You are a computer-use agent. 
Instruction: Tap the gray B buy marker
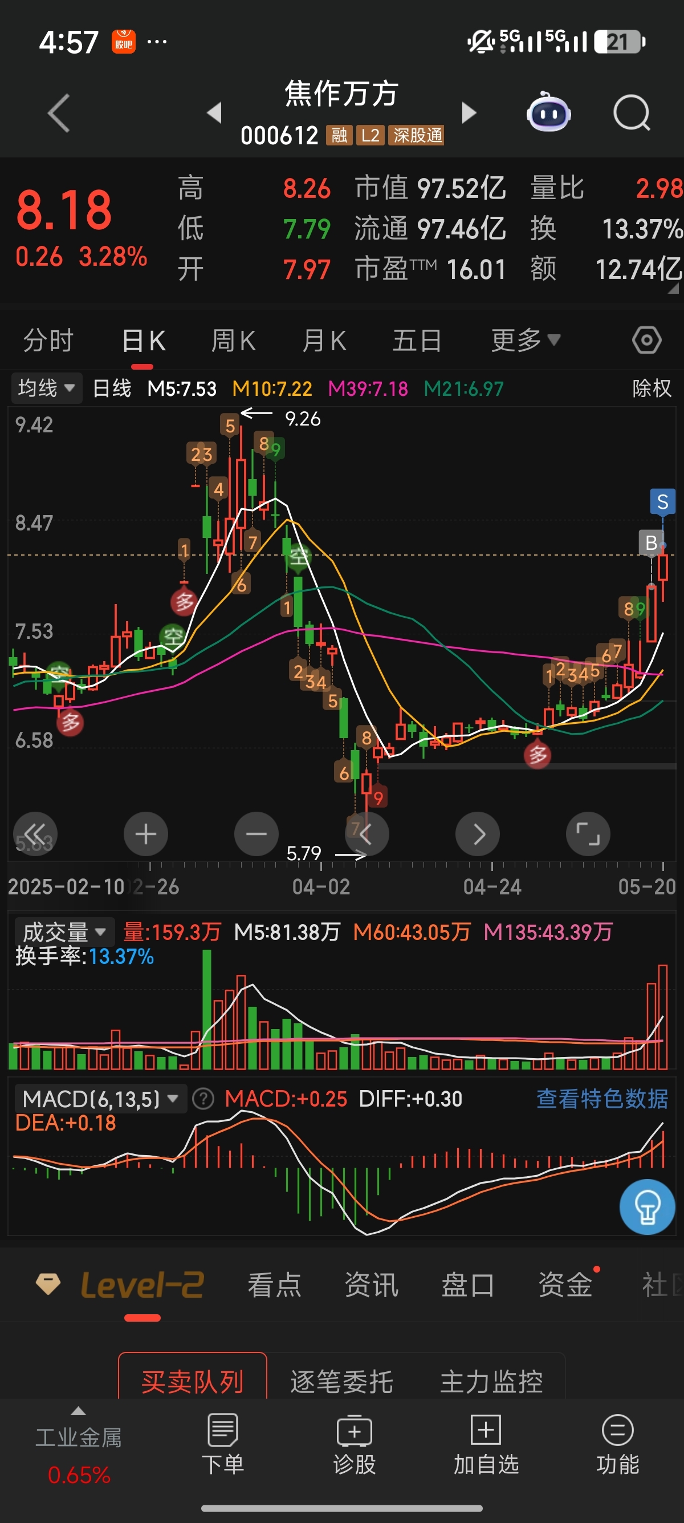point(652,542)
